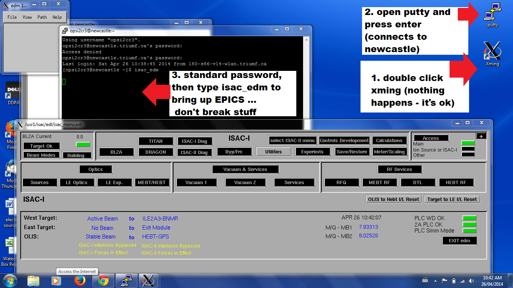Screen dimensions: 513x288
Task: Open Google Chrome in the taskbar
Action: click(103, 280)
